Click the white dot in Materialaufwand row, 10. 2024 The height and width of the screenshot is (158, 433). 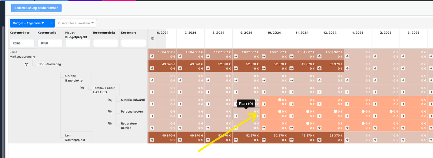coord(280,100)
